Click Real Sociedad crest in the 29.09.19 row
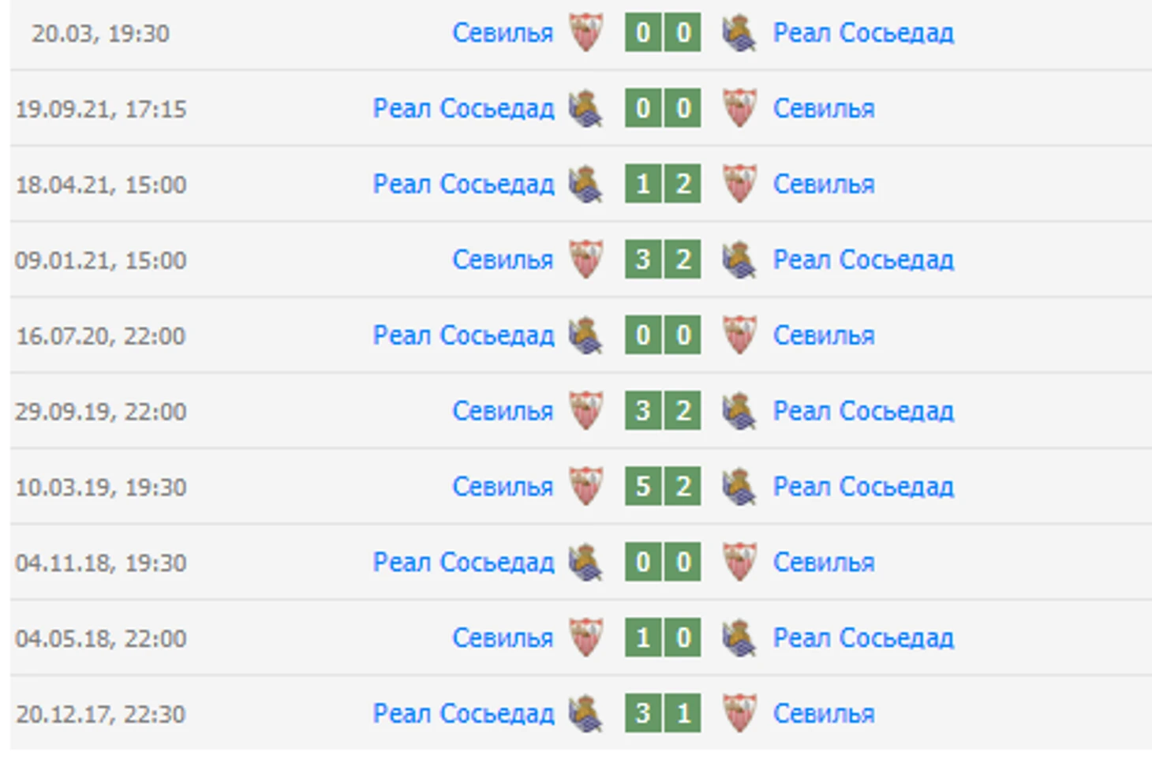Image resolution: width=1152 pixels, height=781 pixels. (x=739, y=412)
